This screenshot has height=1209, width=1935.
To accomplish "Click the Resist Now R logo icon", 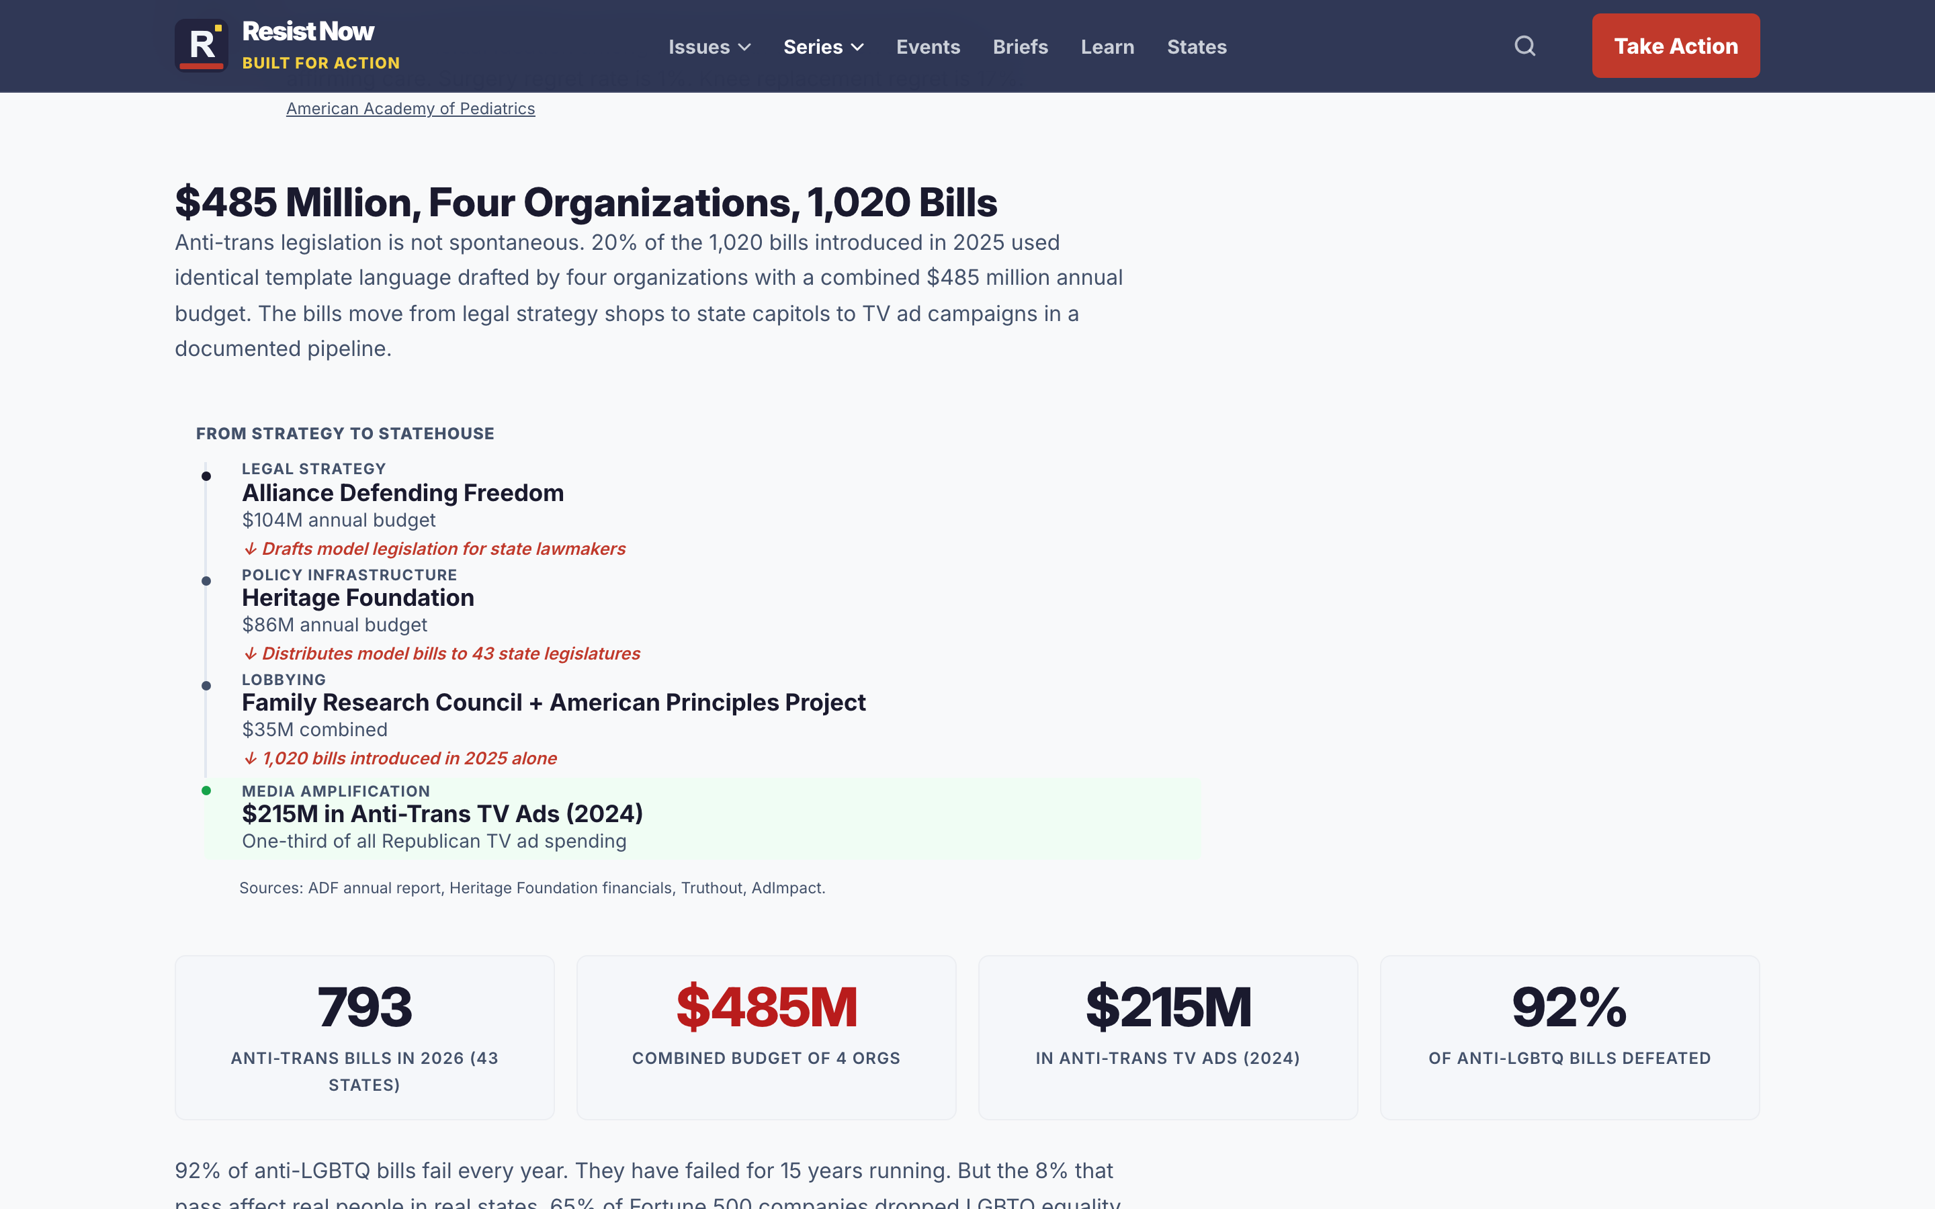I will click(202, 46).
